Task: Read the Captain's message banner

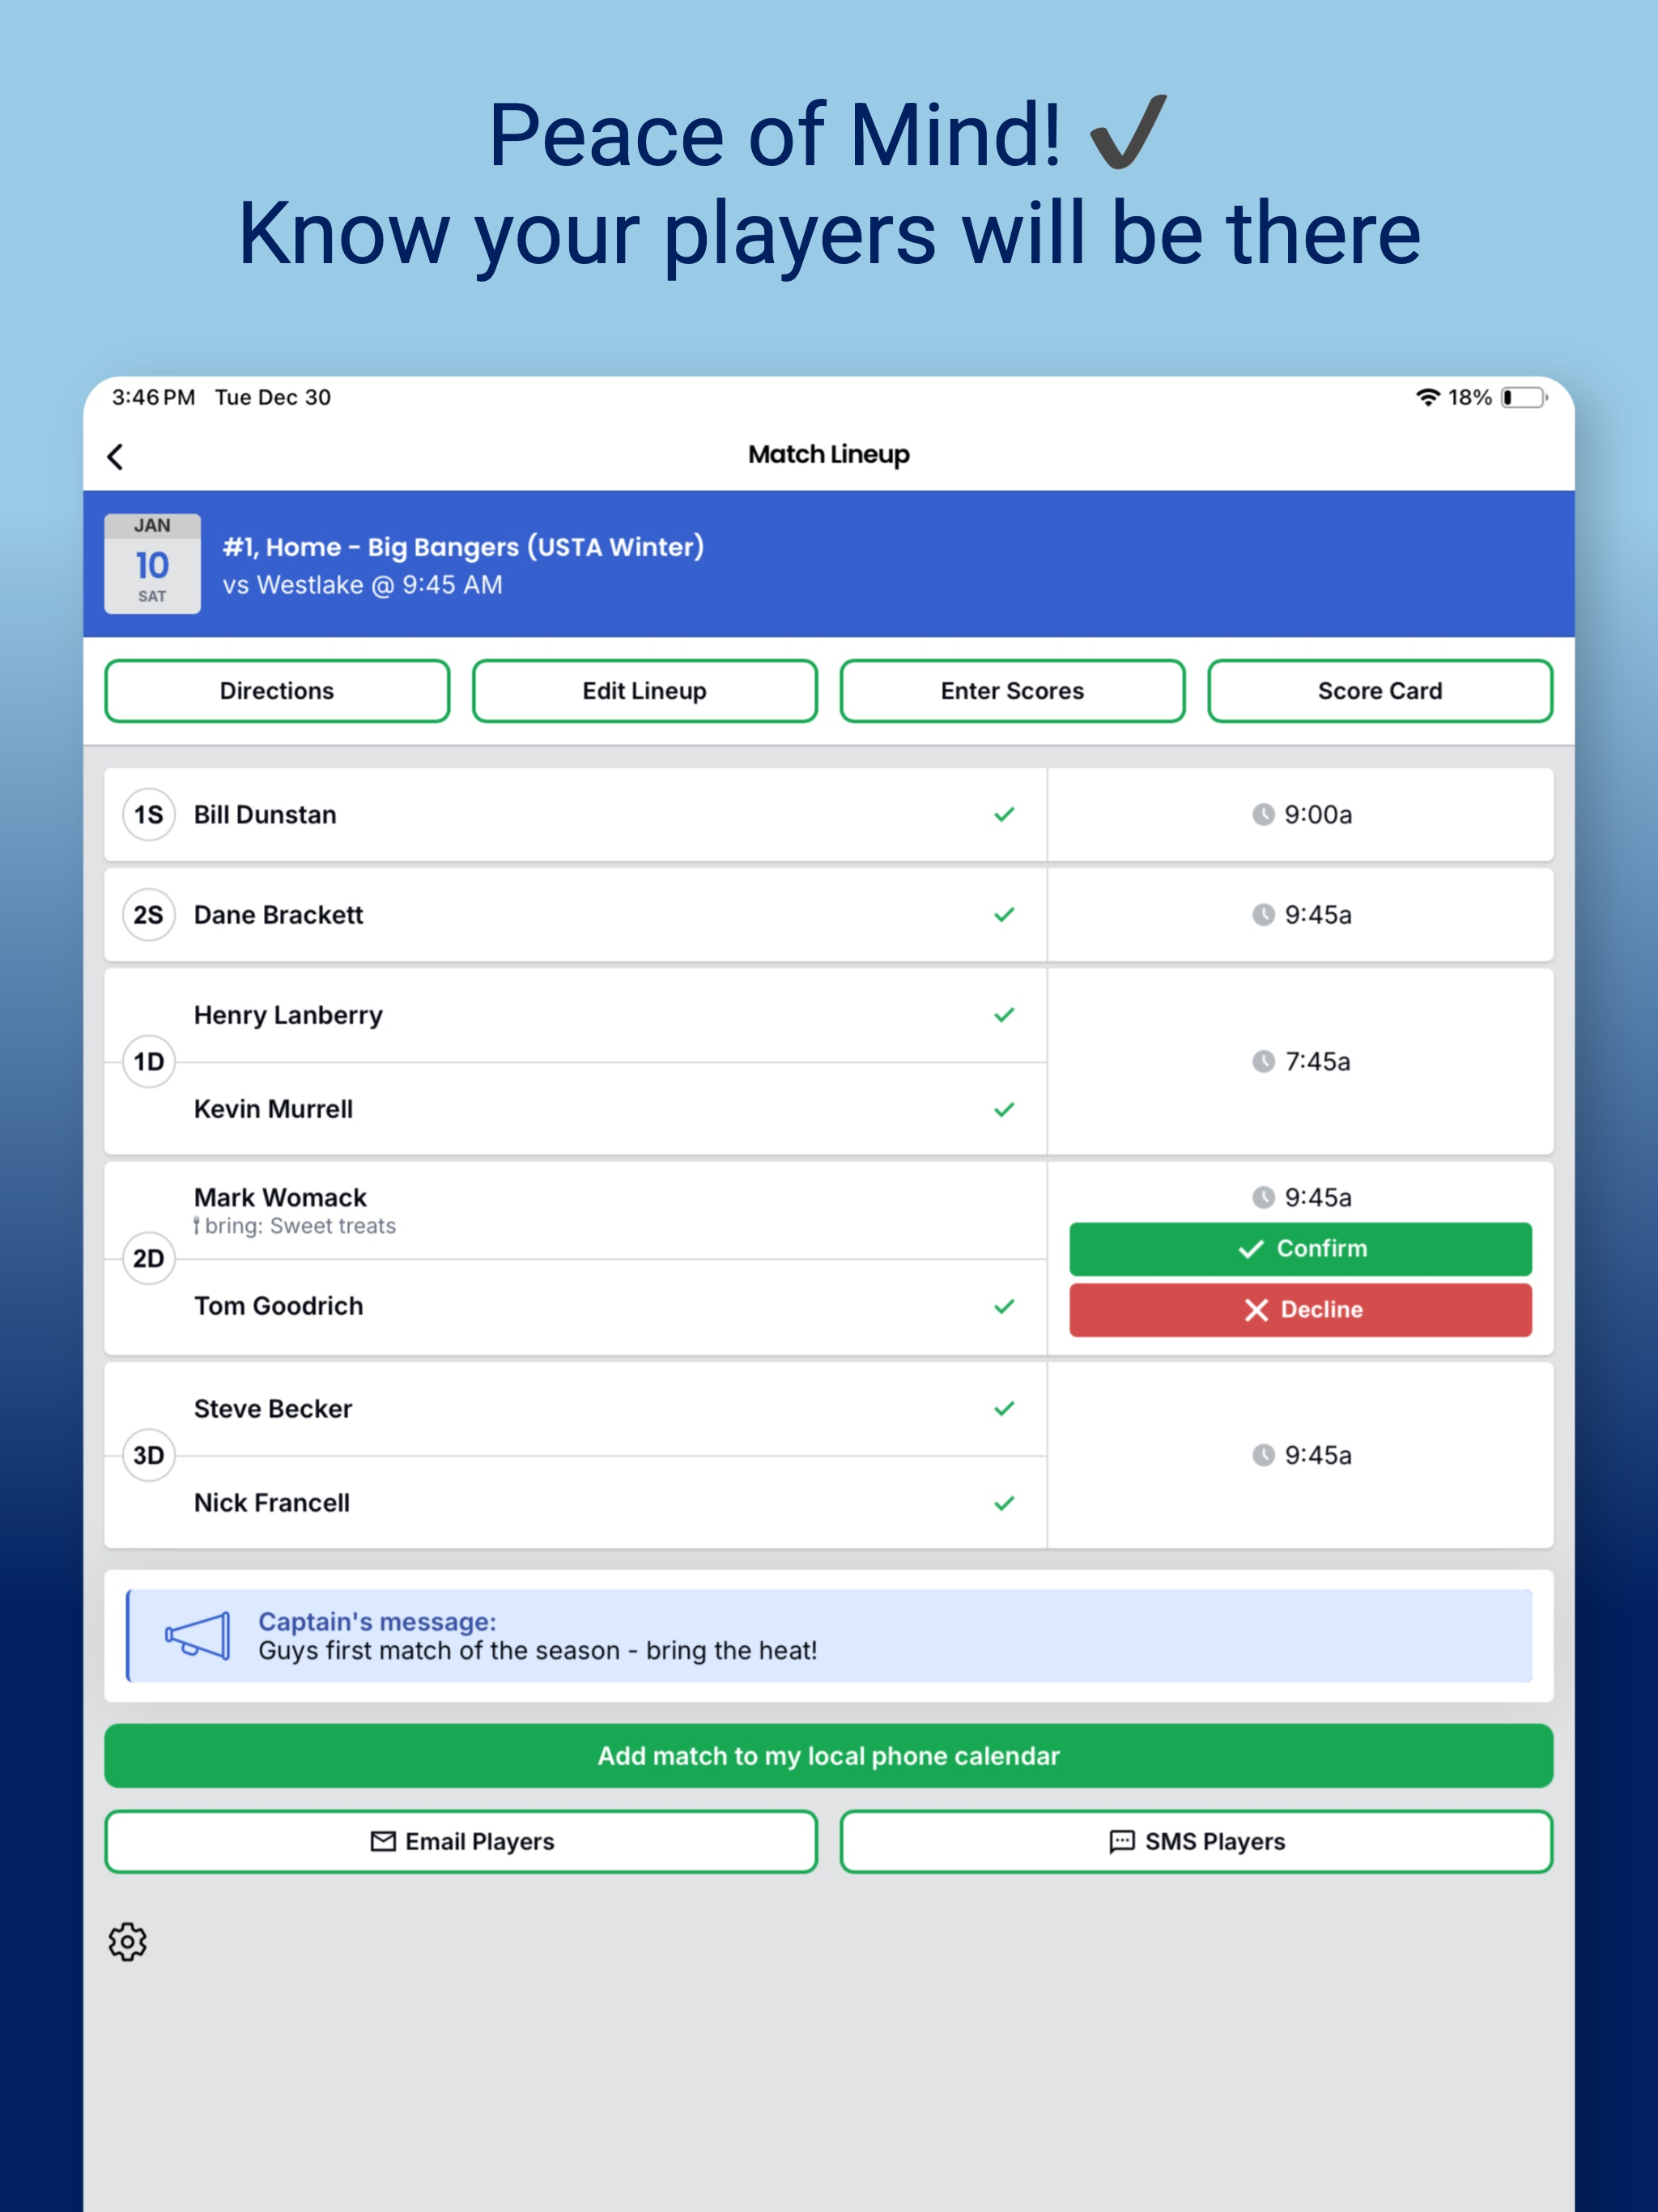Action: (x=829, y=1636)
